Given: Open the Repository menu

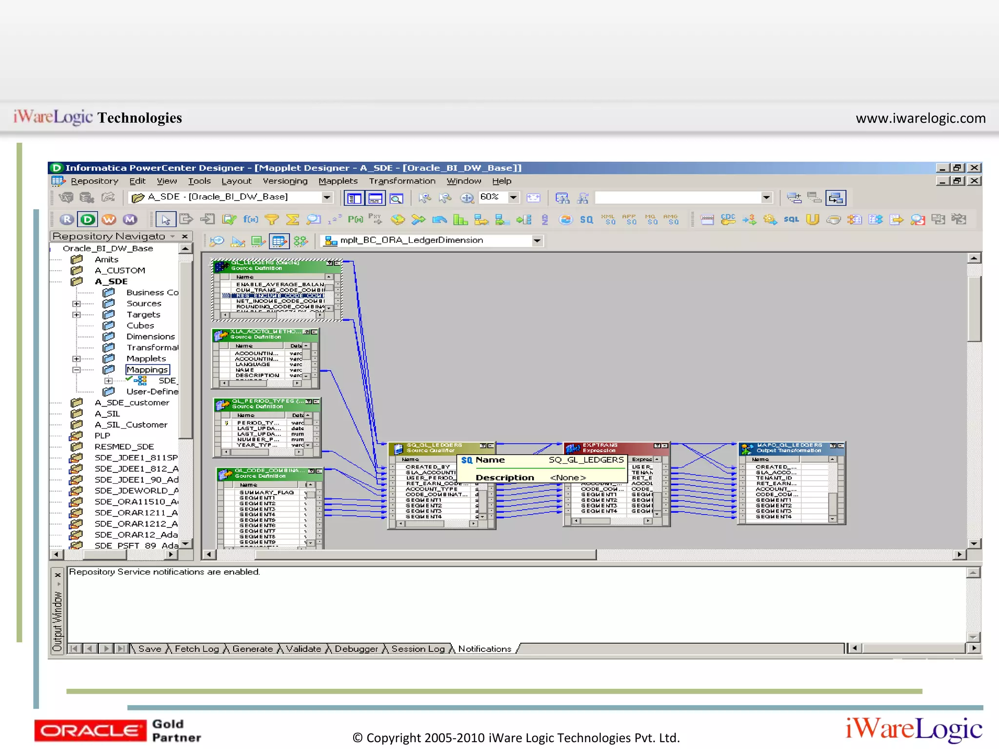Looking at the screenshot, I should point(95,181).
